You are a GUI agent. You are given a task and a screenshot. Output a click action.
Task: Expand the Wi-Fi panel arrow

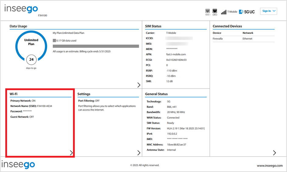(71, 153)
